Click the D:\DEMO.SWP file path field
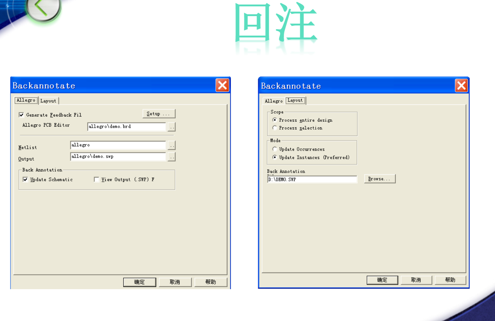Screen dimensions: 495x321 [312, 179]
